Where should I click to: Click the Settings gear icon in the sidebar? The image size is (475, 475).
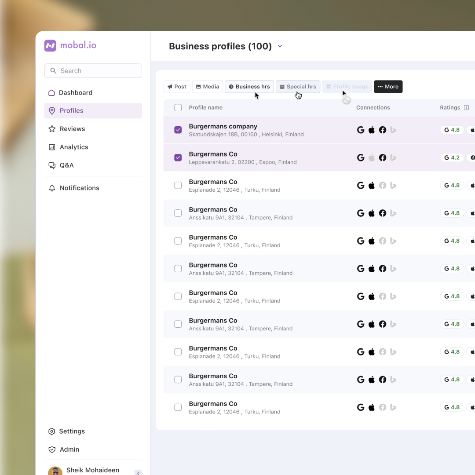51,431
